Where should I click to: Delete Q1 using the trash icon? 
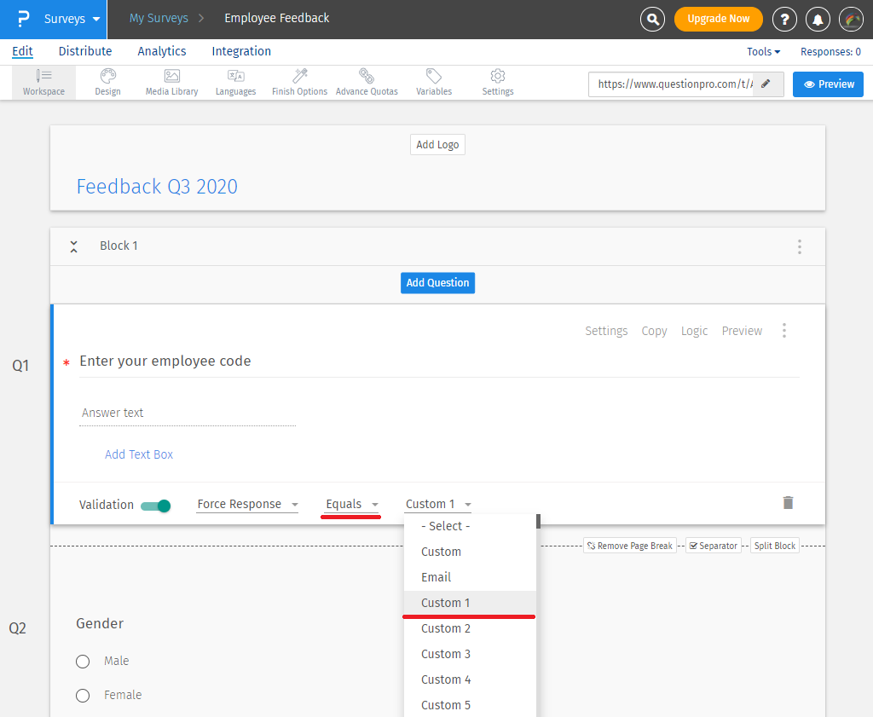coord(788,503)
